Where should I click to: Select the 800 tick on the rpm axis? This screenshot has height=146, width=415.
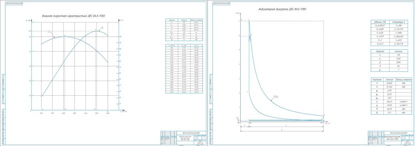click(x=42, y=113)
